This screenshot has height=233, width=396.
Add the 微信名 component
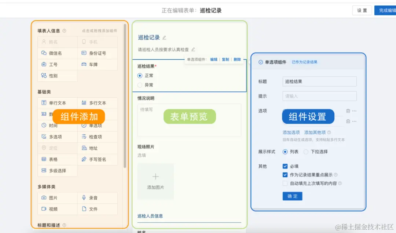click(57, 53)
